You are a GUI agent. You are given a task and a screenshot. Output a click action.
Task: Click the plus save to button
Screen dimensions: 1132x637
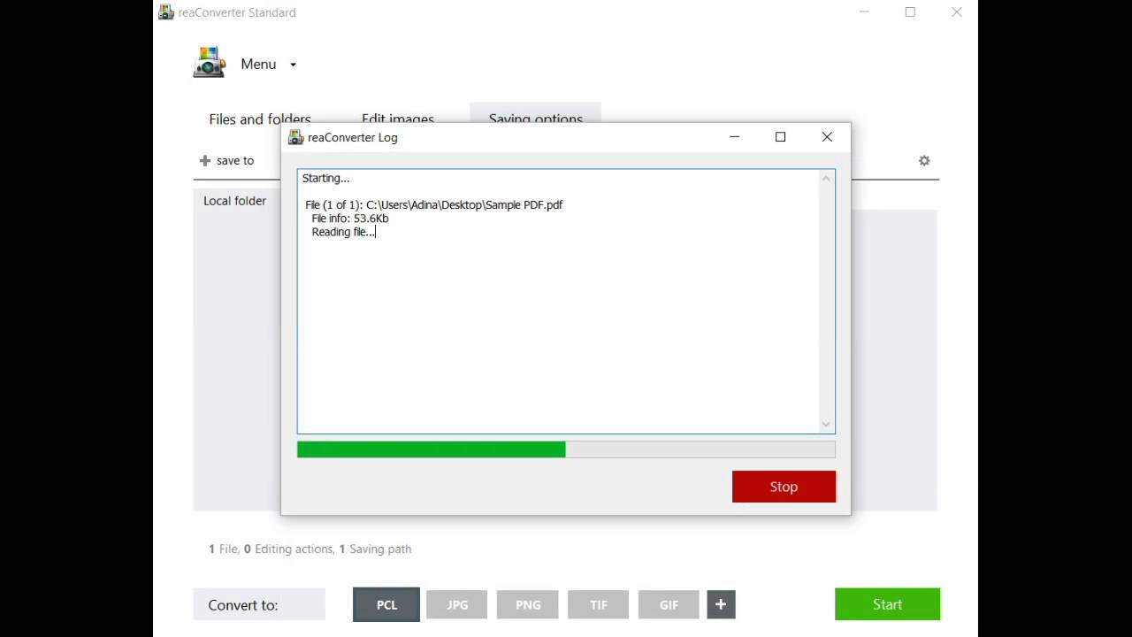pos(227,160)
